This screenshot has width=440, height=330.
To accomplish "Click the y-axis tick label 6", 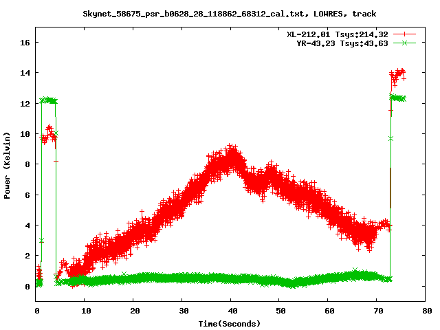I will point(27,195).
